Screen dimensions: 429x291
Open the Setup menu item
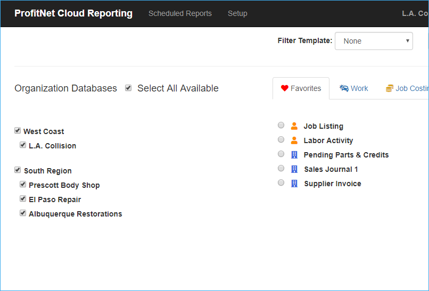237,13
